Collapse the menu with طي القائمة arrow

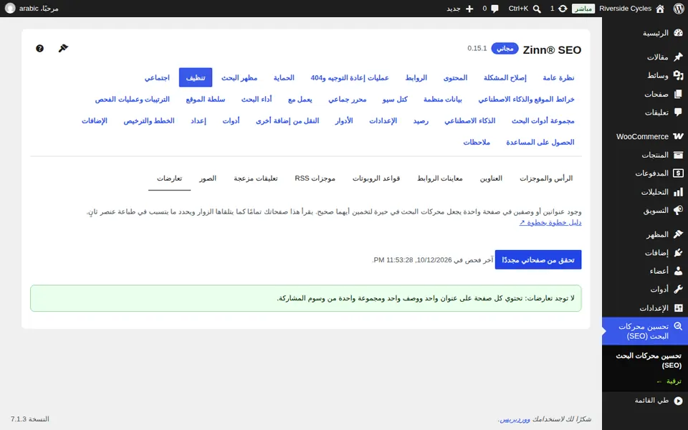click(679, 401)
